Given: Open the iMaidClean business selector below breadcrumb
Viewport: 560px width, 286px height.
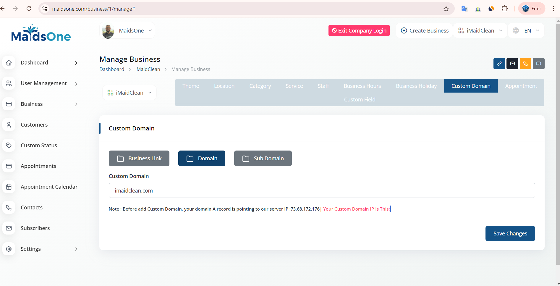Looking at the screenshot, I should click(x=130, y=93).
